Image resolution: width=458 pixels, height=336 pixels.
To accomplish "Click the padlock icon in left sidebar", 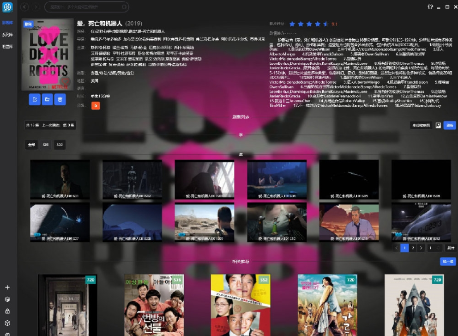I will 7,311.
